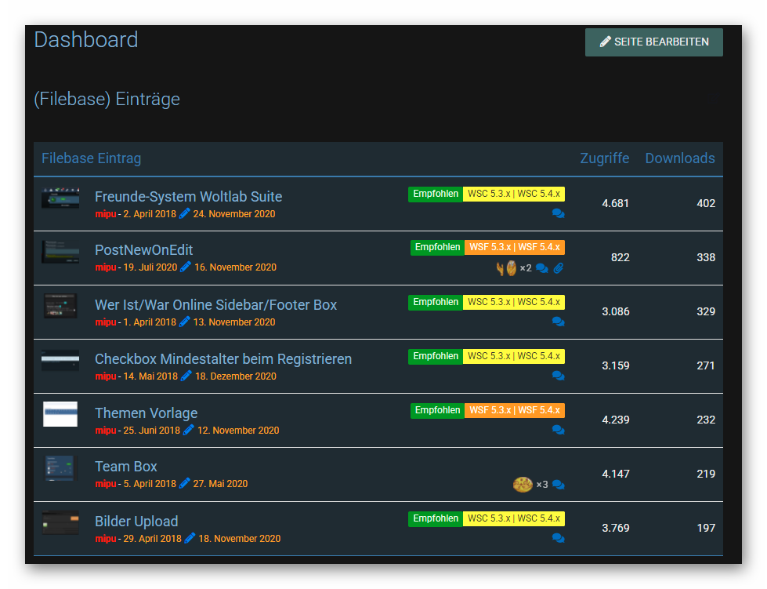Click comments icon in Themen Vorlage row

tap(558, 430)
